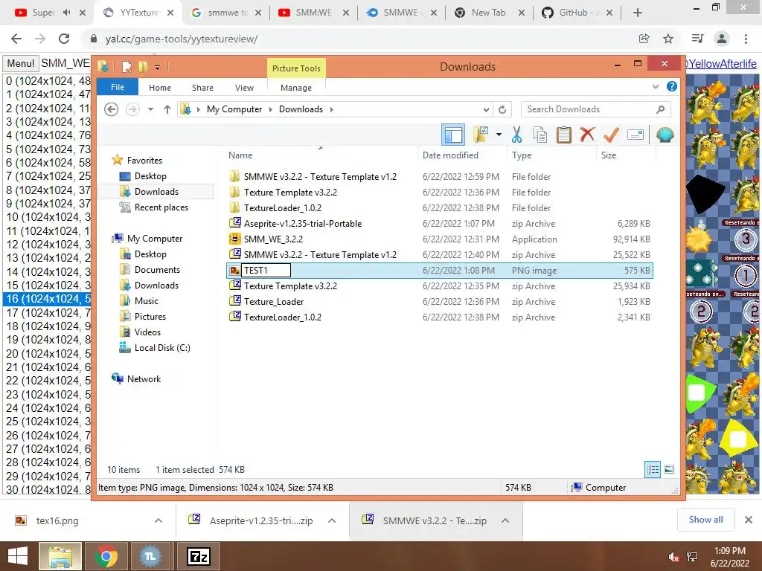The image size is (762, 571).
Task: Click the orange checkmark Properties icon
Action: point(611,134)
